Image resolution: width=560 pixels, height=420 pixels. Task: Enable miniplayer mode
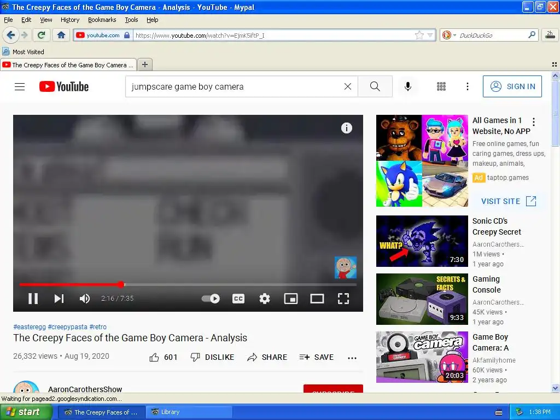(x=291, y=299)
